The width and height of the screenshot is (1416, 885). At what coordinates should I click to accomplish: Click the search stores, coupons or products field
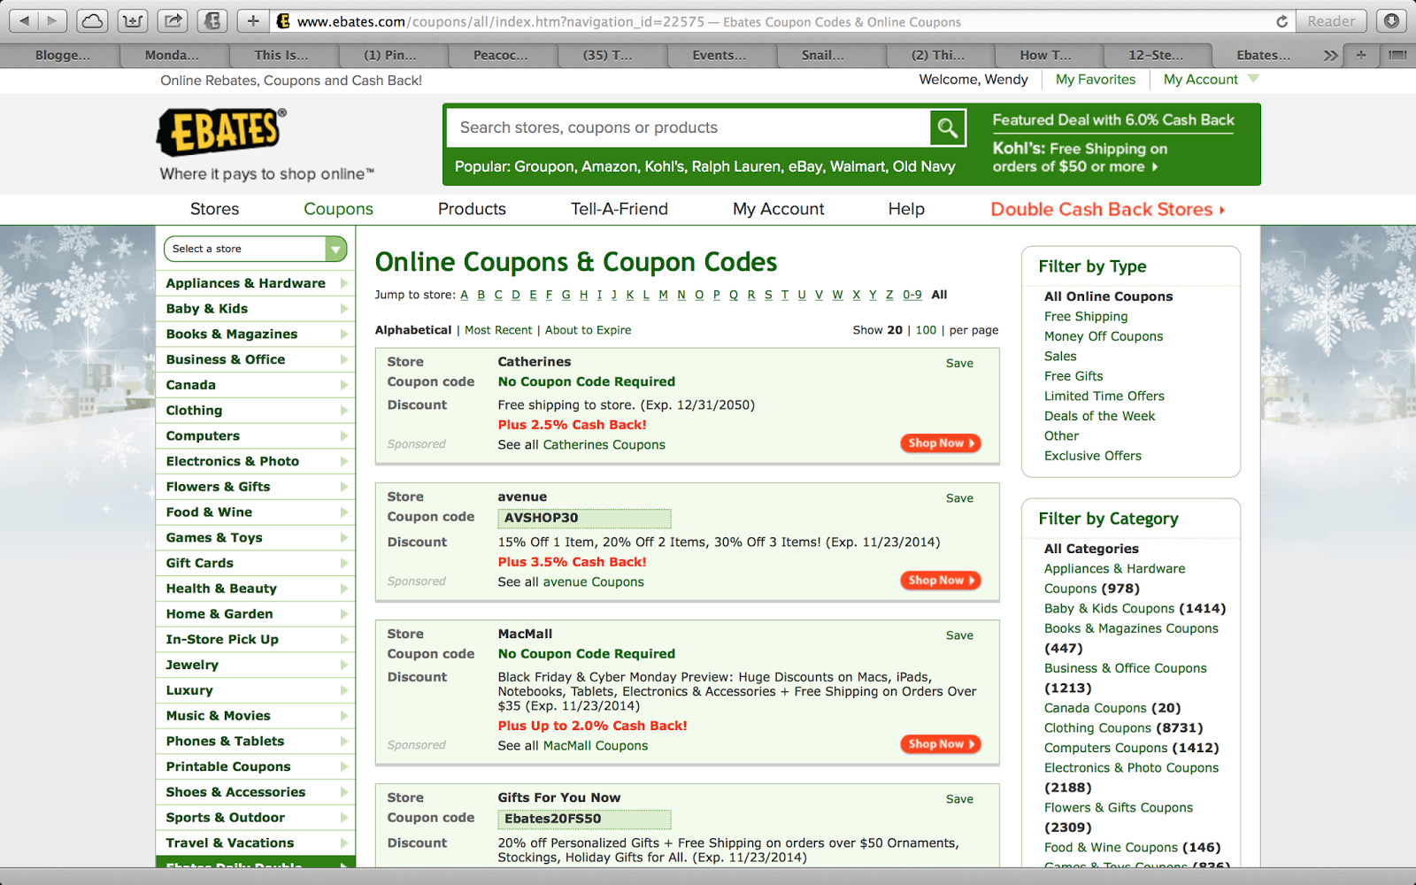(x=689, y=128)
